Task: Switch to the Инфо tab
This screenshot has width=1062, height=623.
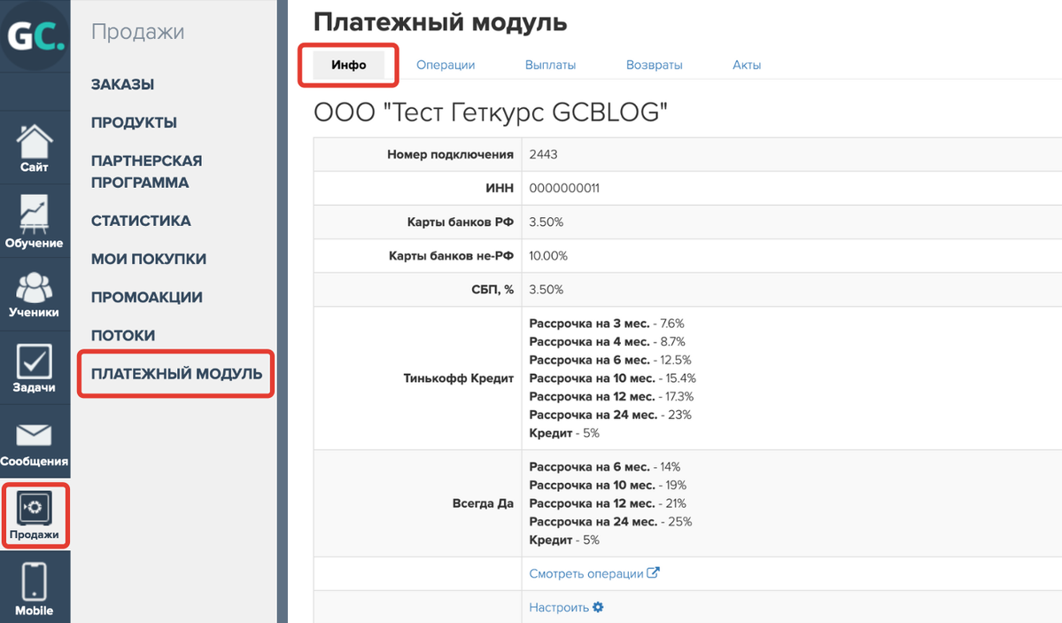Action: click(349, 65)
